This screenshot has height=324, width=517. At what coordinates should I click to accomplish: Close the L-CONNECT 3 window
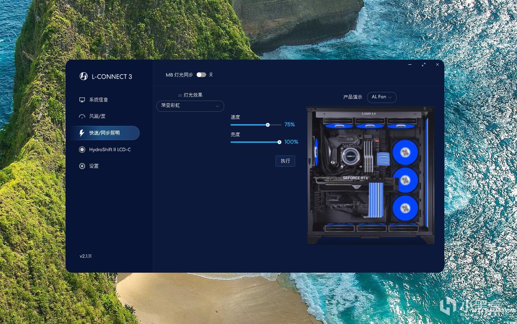coord(437,64)
